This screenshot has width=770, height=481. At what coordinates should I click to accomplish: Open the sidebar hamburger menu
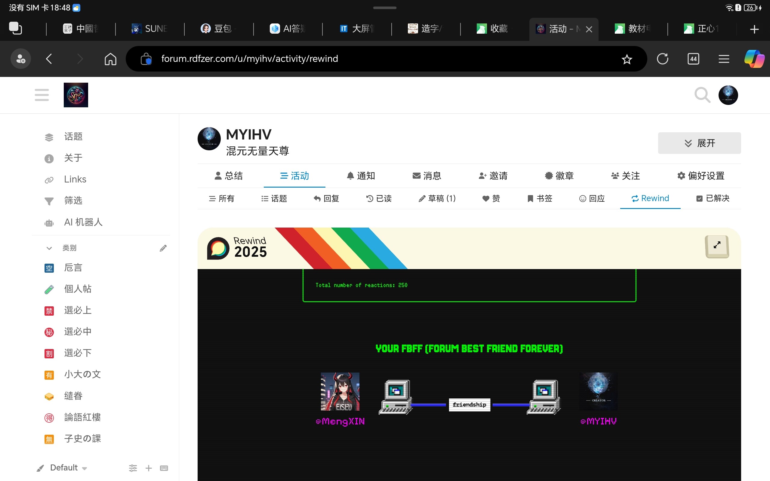[x=42, y=95]
